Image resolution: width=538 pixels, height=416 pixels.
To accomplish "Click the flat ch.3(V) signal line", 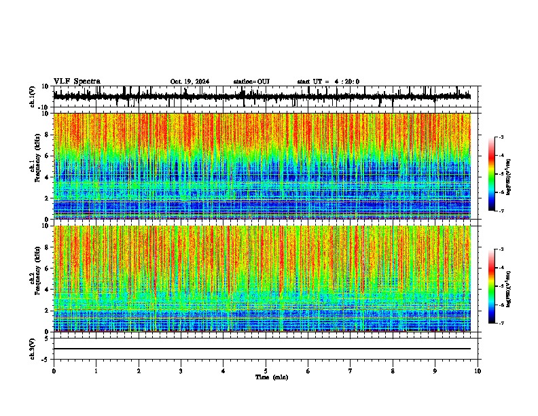I will click(262, 349).
